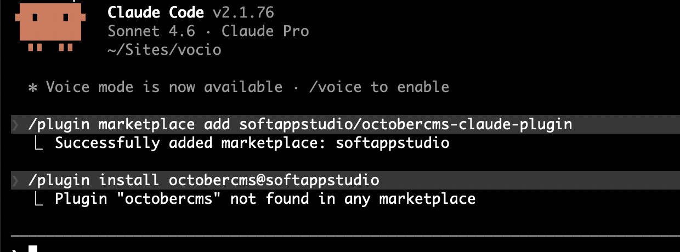This screenshot has height=252, width=680.
Task: Click the ~/Sites/vocio working directory path
Action: pyautogui.click(x=165, y=50)
